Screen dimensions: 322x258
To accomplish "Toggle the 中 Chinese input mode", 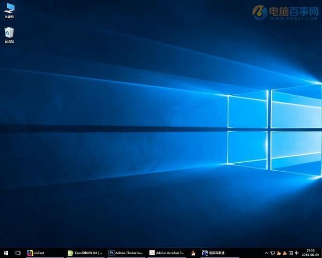I will (297, 253).
